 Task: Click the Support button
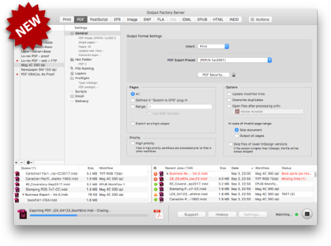tap(191, 215)
